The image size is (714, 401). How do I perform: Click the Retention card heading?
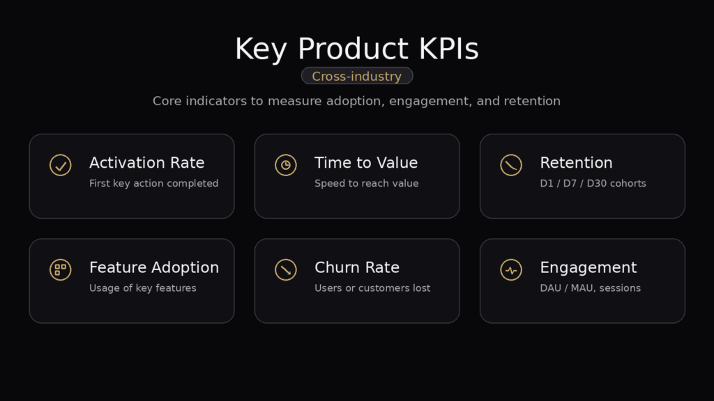click(576, 163)
